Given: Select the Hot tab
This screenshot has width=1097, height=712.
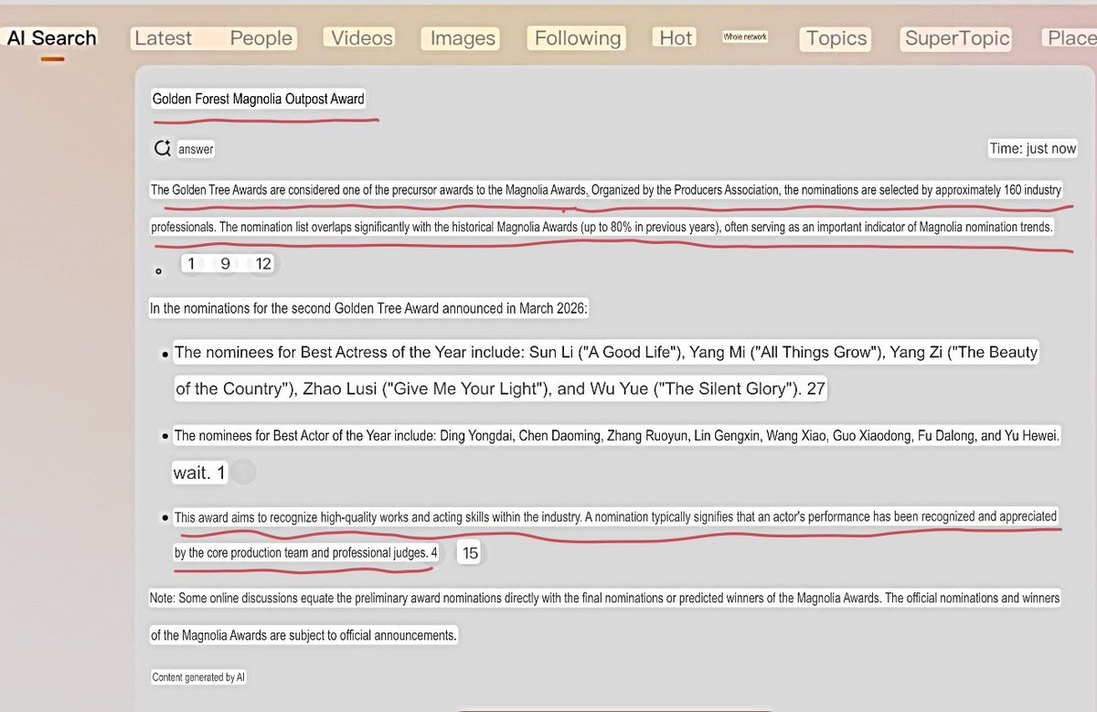Looking at the screenshot, I should click(676, 37).
